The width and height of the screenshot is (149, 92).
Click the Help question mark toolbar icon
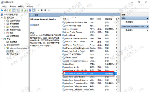(30, 10)
